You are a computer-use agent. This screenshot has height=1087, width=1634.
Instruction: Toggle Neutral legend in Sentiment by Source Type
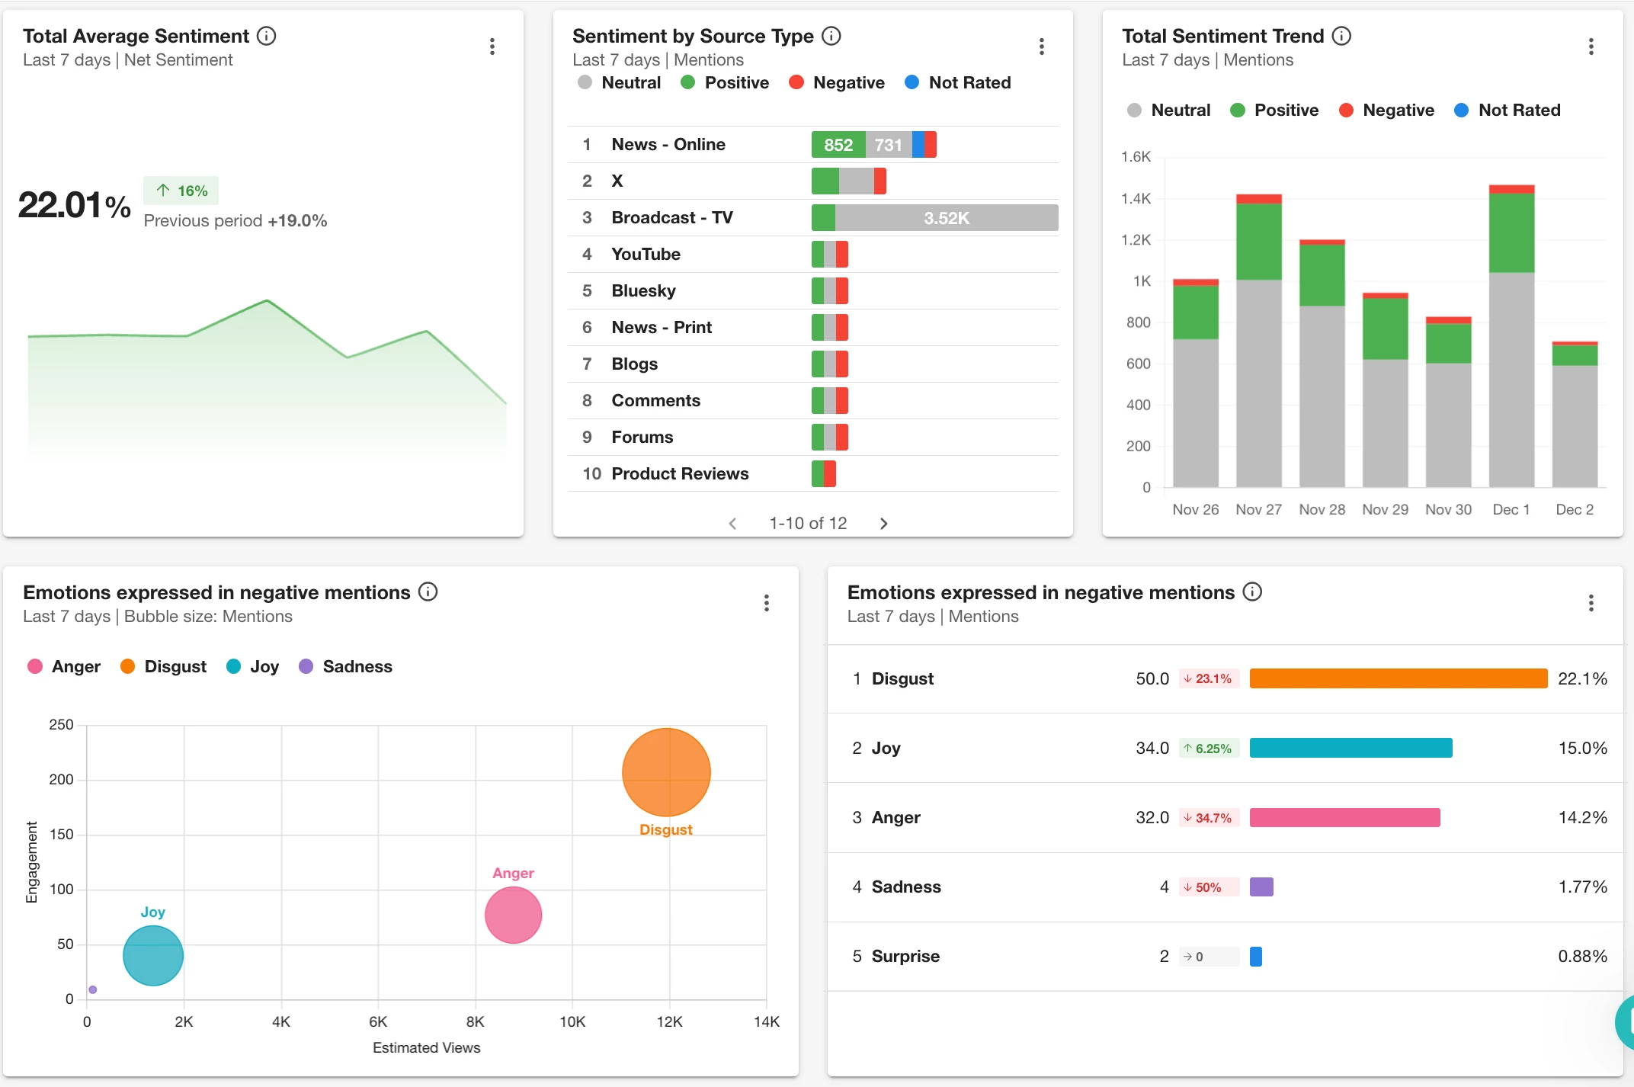click(x=619, y=82)
